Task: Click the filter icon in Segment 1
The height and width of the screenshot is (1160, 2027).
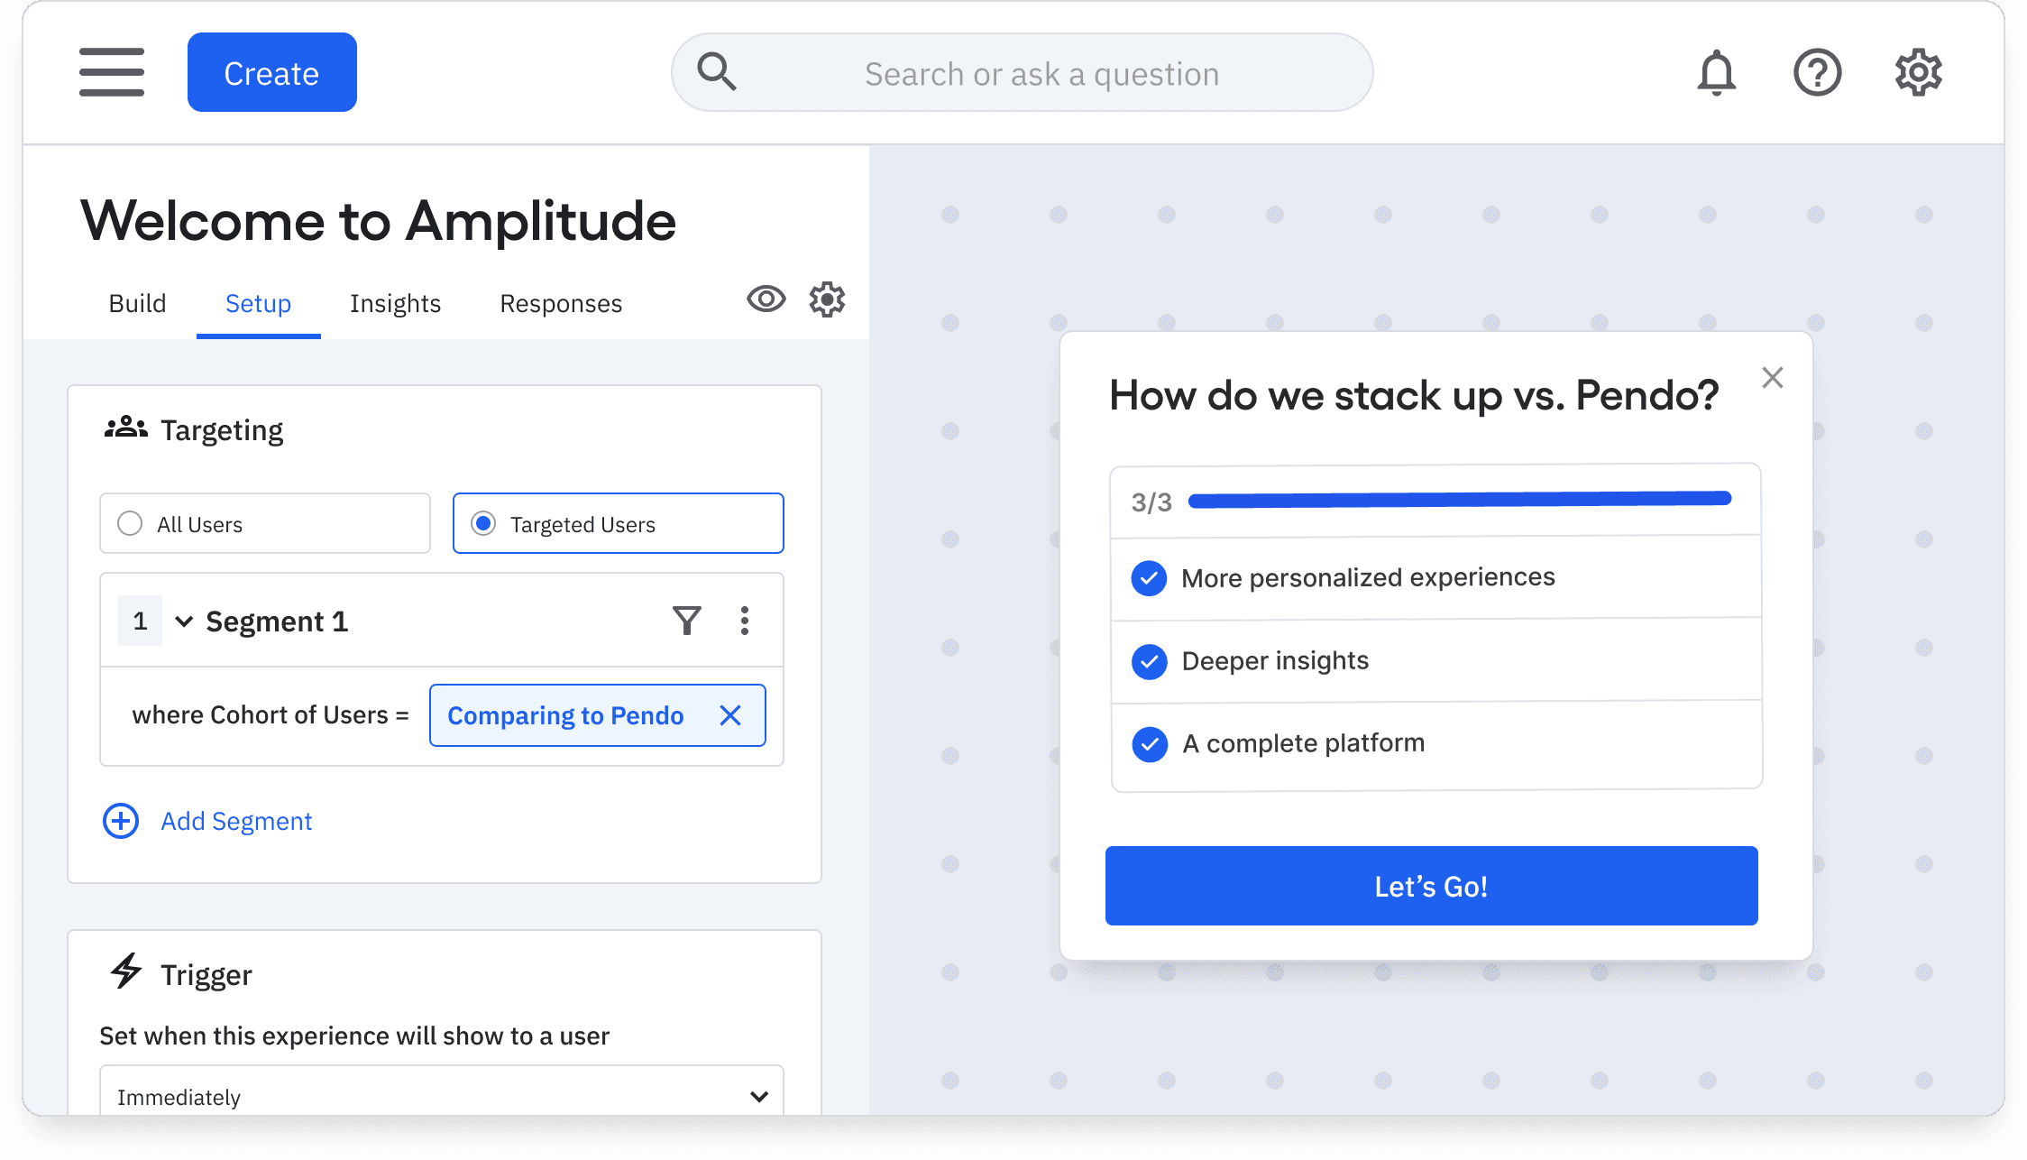Action: point(686,620)
